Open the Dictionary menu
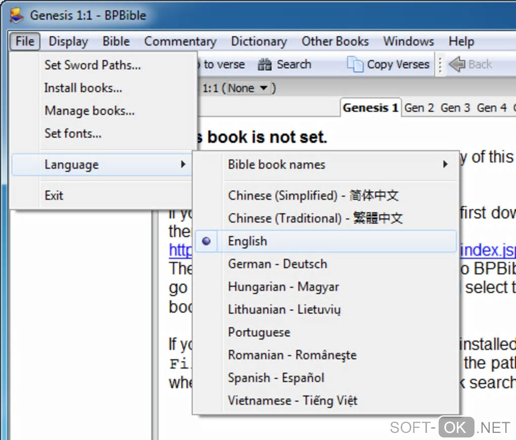This screenshot has height=440, width=516. (x=259, y=41)
